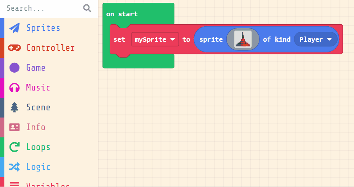Open the mySprite variable dropdown
The height and width of the screenshot is (187, 354).
155,39
